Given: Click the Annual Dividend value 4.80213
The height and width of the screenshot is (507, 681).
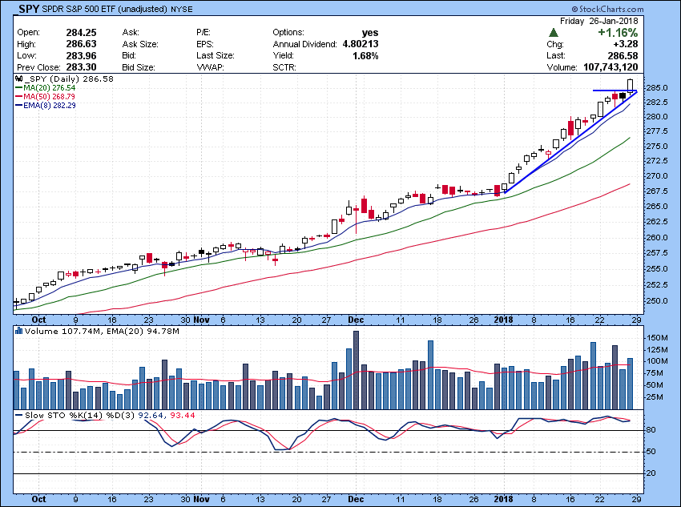Looking at the screenshot, I should tap(360, 44).
